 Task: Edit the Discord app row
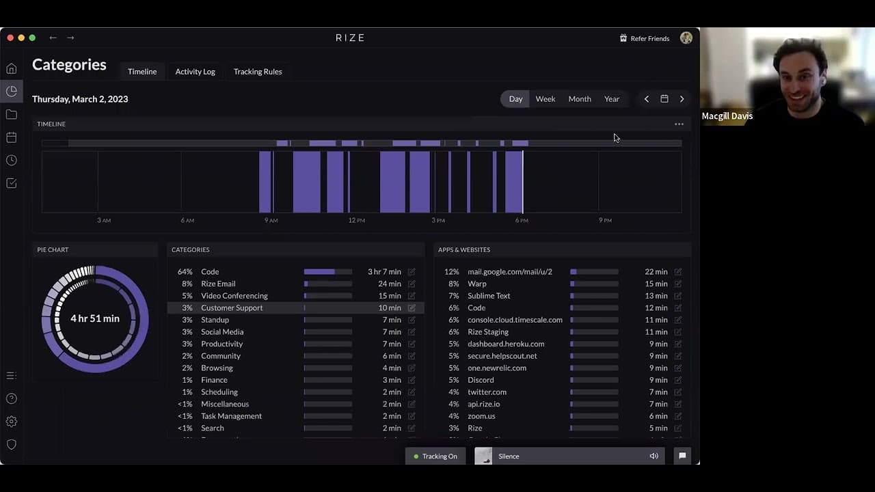point(678,380)
